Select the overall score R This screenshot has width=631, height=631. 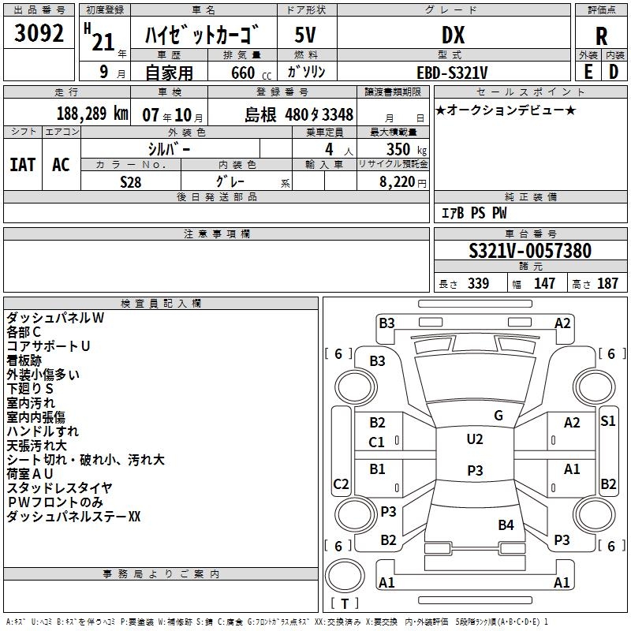tap(601, 36)
